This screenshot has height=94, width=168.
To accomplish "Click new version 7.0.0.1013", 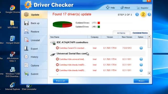I will (127, 48).
